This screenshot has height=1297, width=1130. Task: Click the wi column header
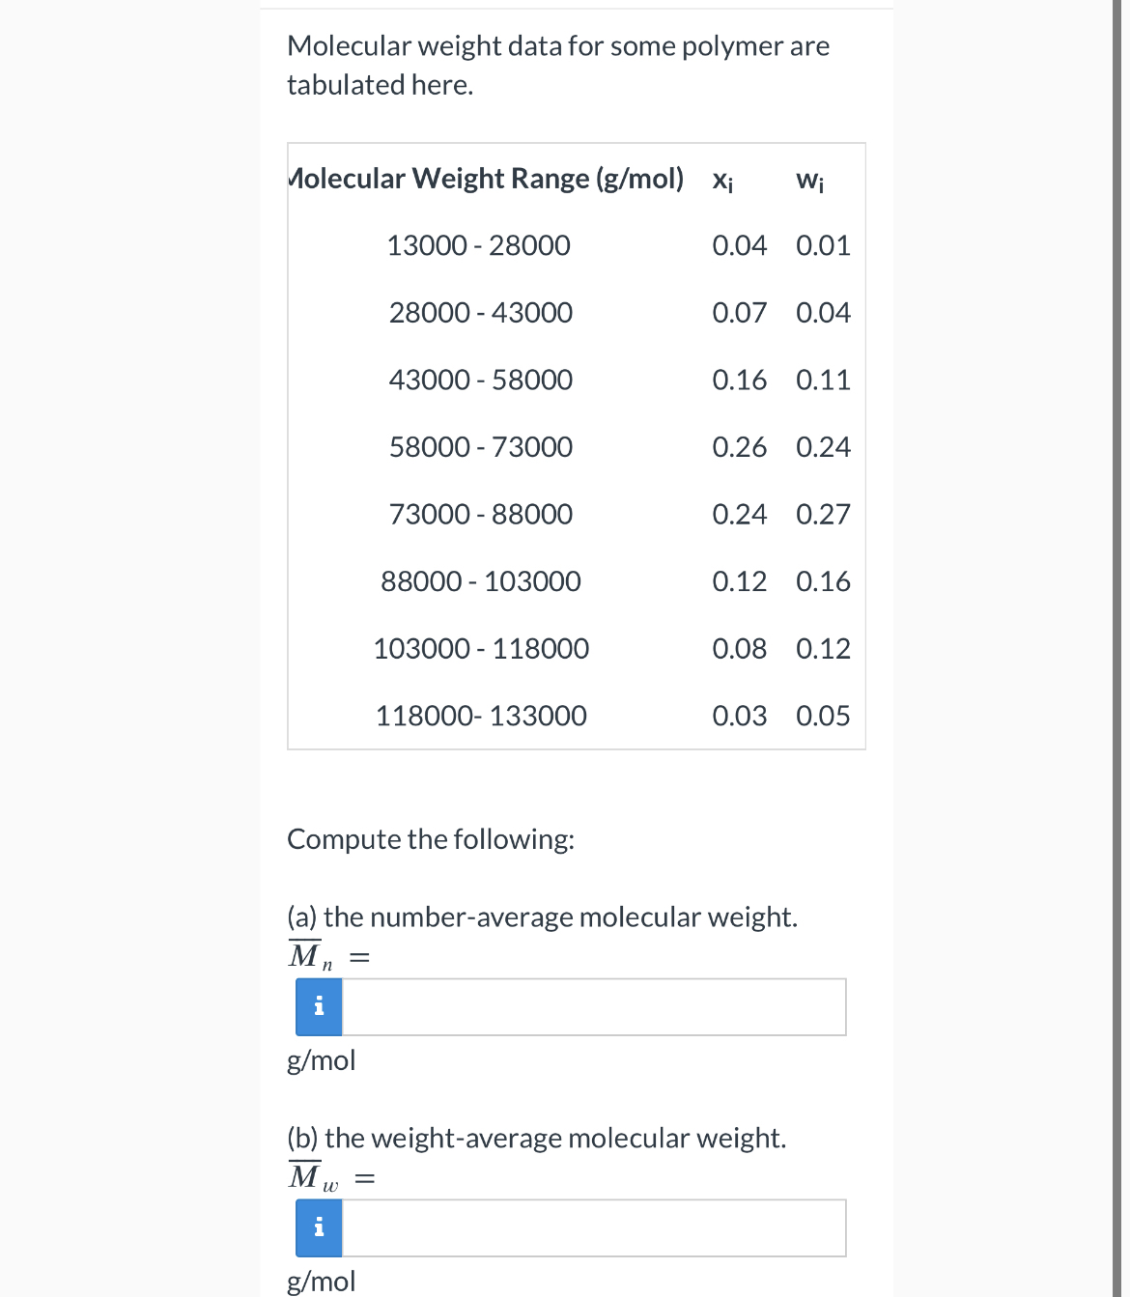810,180
